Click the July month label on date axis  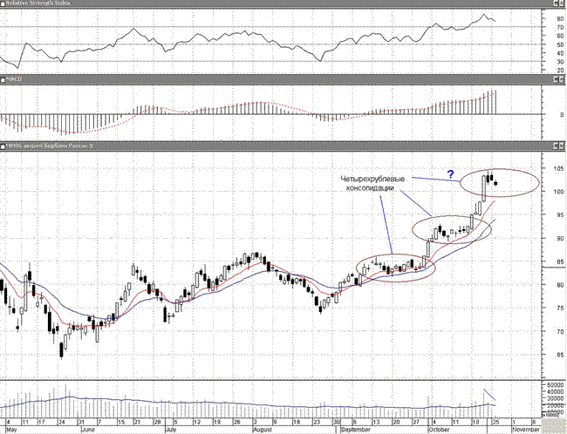[x=171, y=430]
